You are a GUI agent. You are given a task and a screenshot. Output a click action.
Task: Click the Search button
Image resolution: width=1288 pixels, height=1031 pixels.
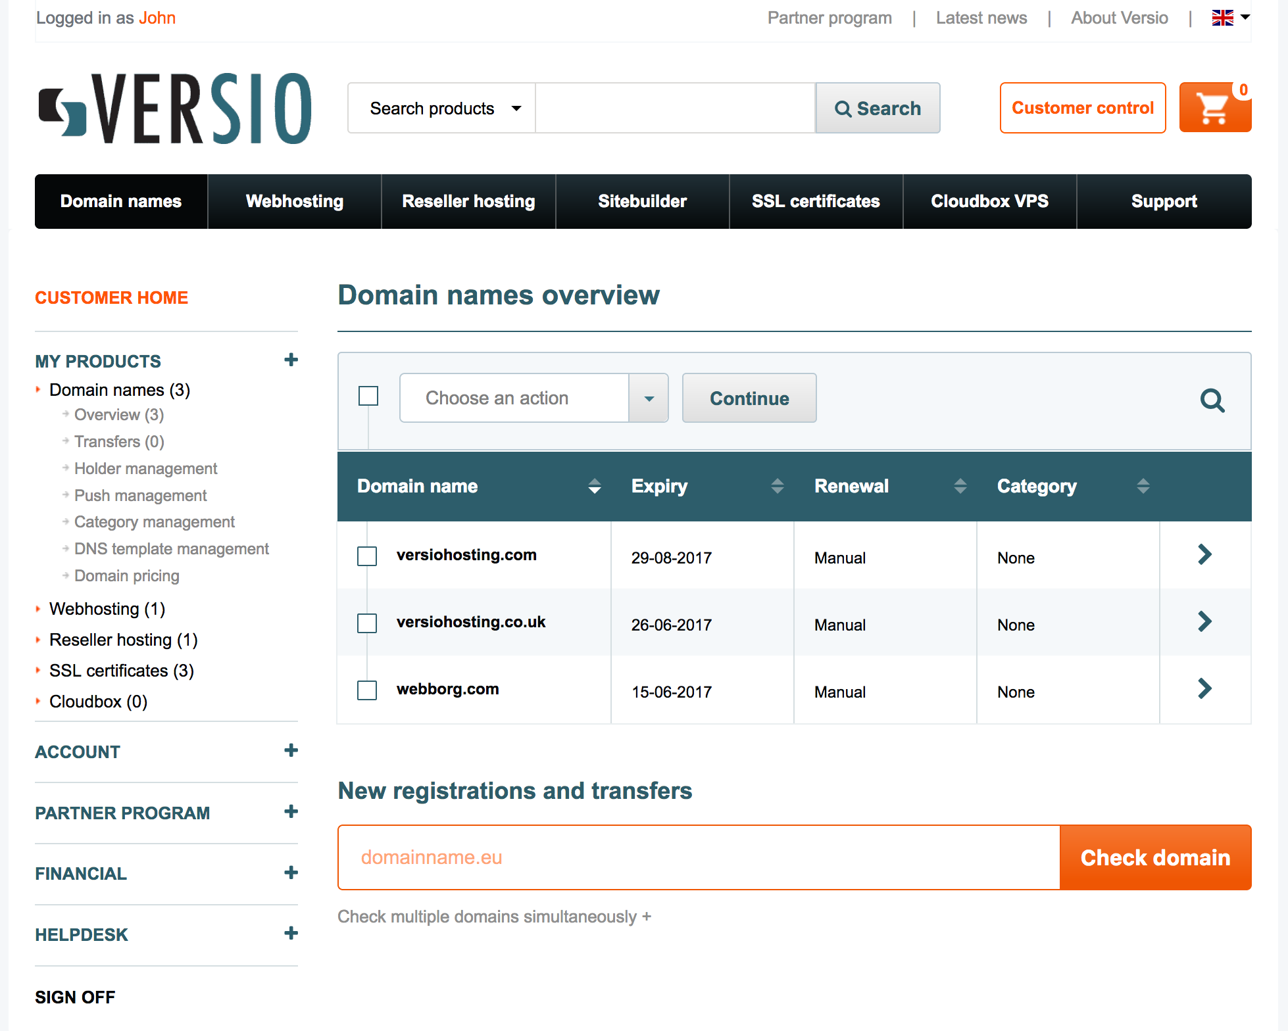[878, 108]
